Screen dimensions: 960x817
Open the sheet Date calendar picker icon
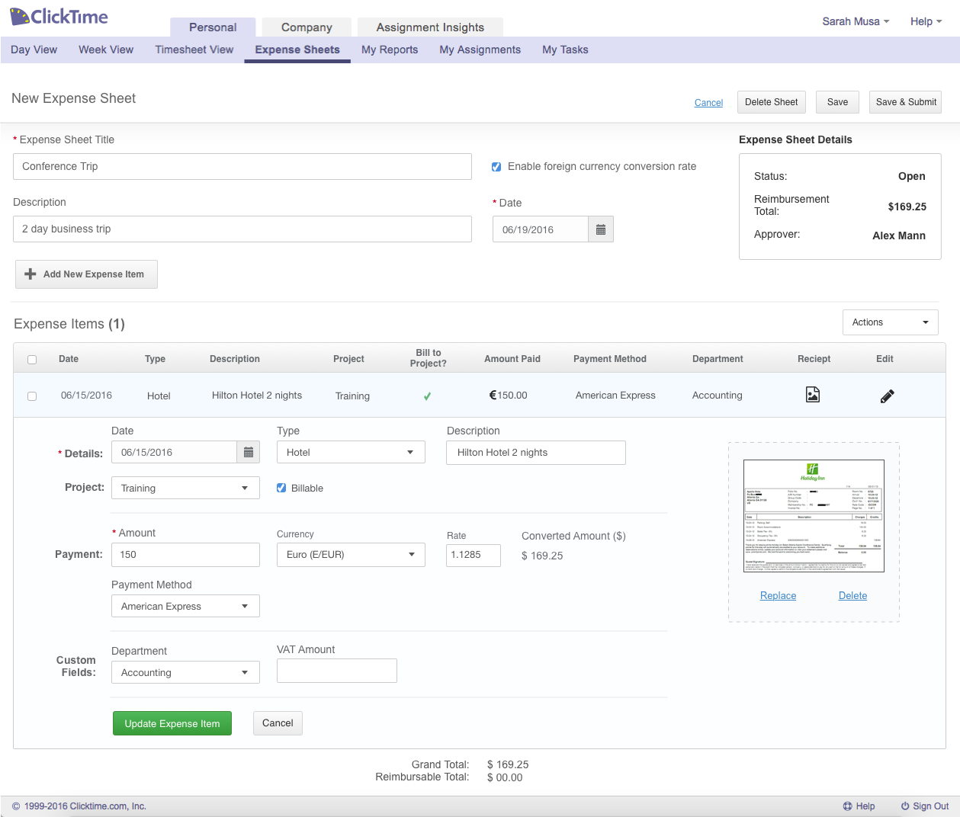(600, 229)
